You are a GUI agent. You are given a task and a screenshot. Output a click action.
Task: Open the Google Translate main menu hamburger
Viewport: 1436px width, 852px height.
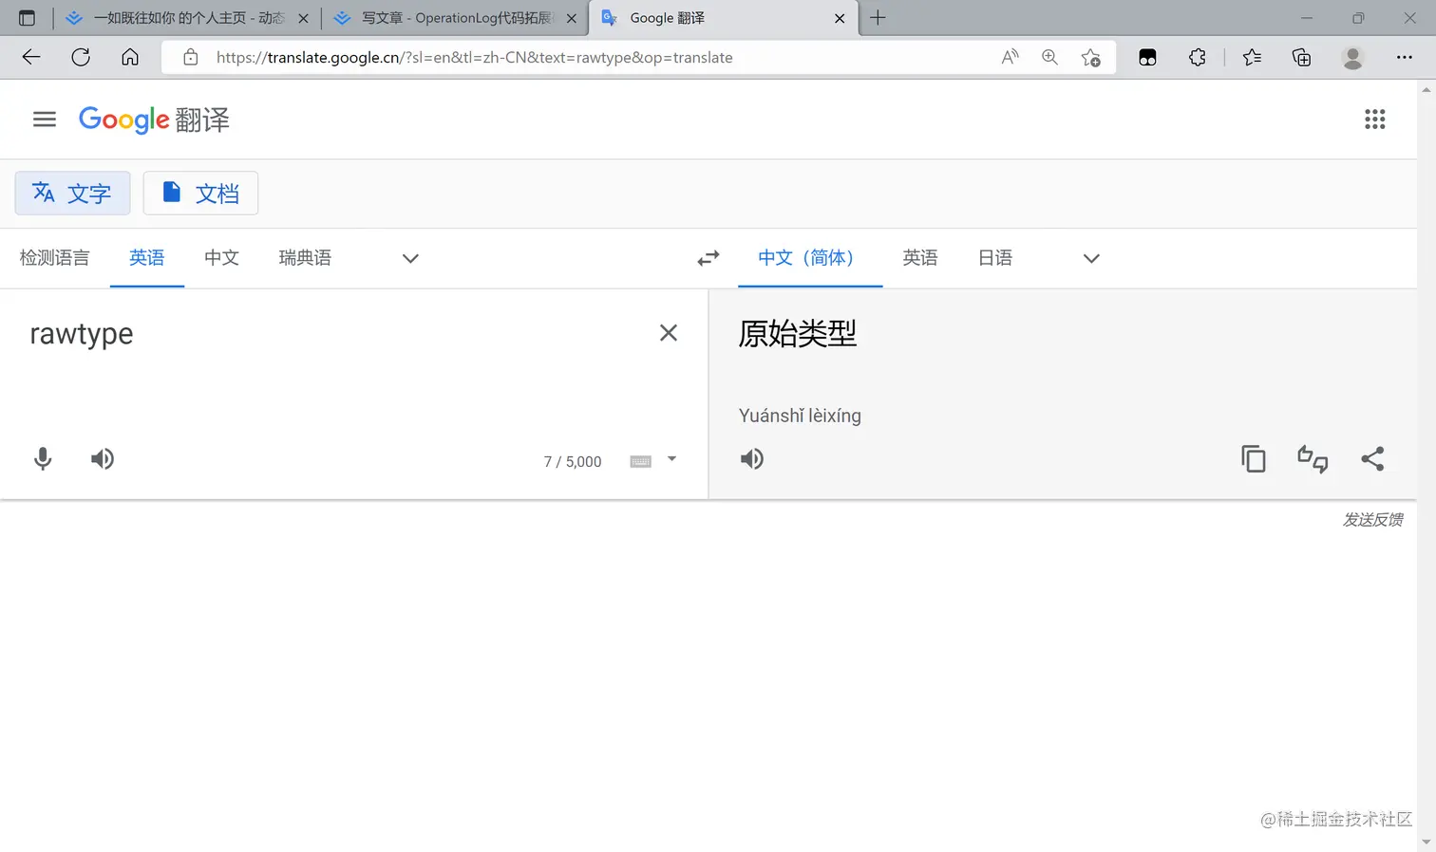click(45, 120)
